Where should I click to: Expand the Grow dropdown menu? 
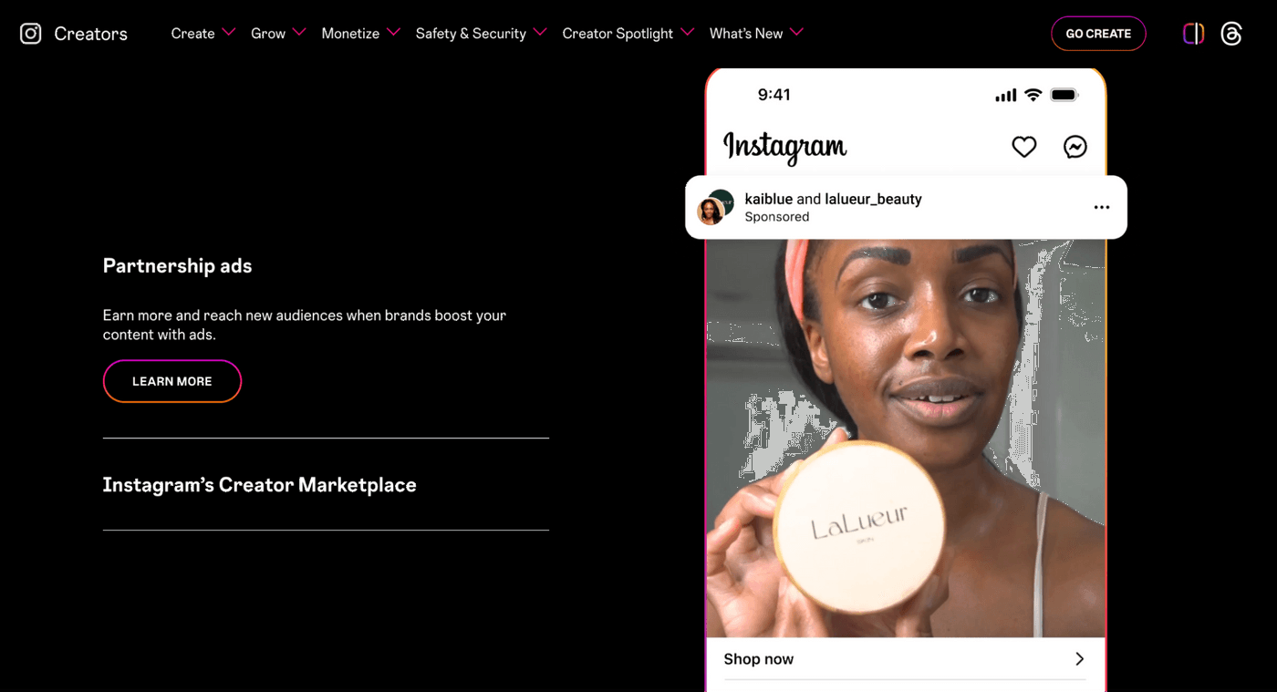(x=278, y=34)
